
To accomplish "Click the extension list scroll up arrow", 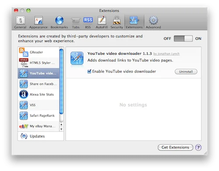I will [61, 125].
